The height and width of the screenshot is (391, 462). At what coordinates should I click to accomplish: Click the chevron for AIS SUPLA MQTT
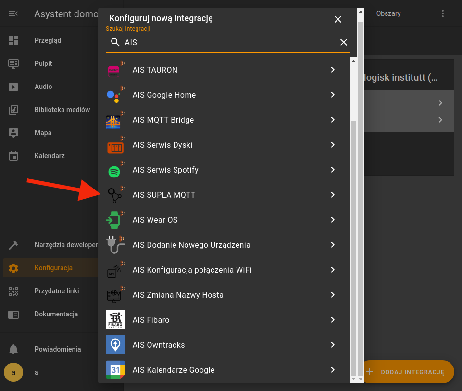point(333,195)
